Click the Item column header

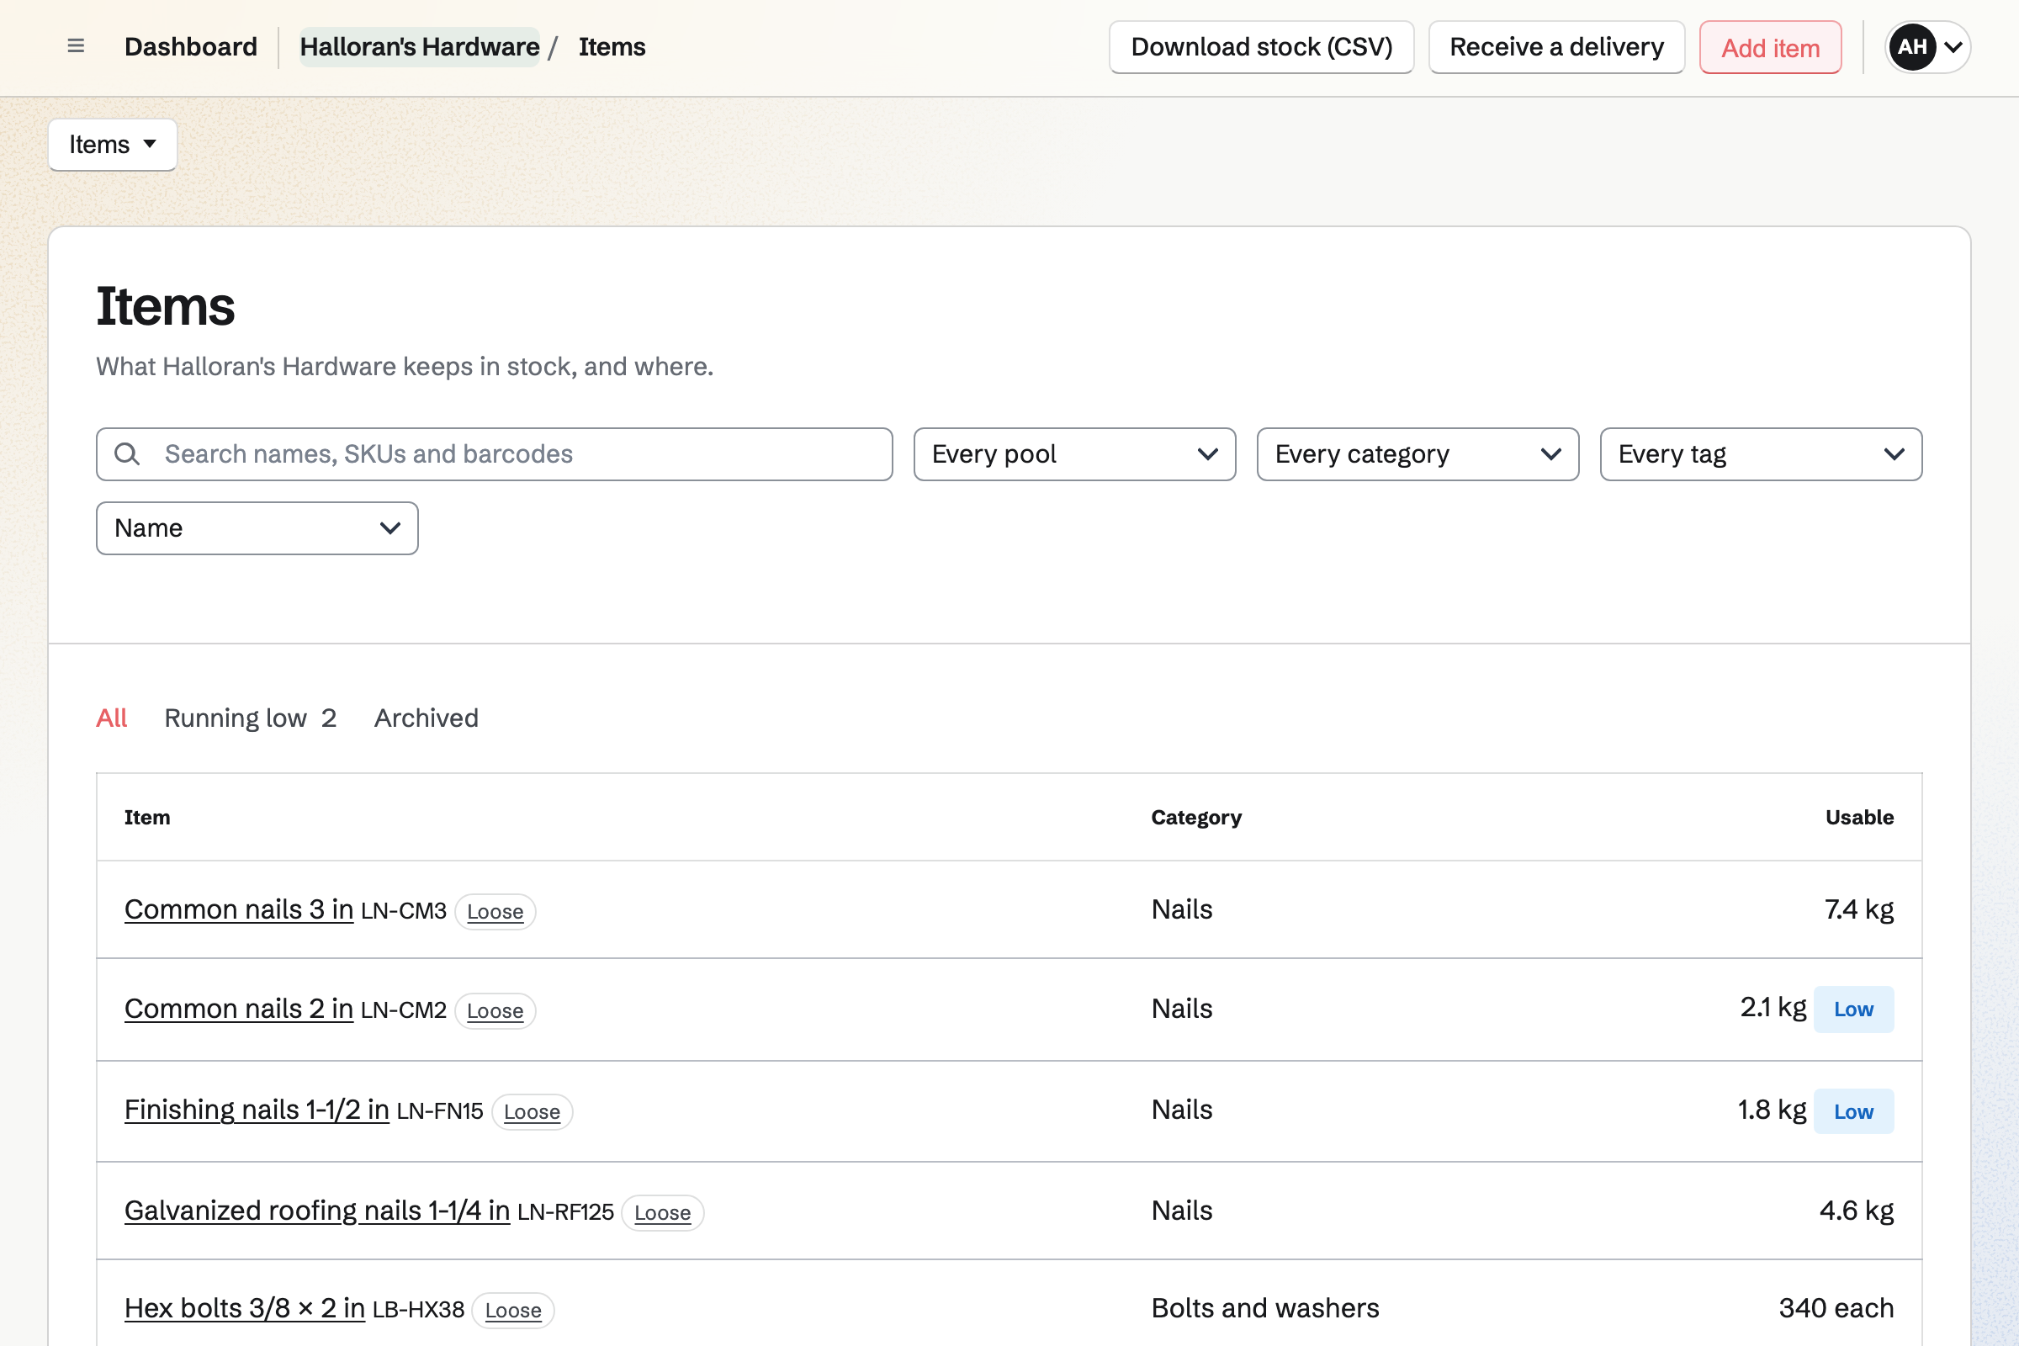pos(146,817)
